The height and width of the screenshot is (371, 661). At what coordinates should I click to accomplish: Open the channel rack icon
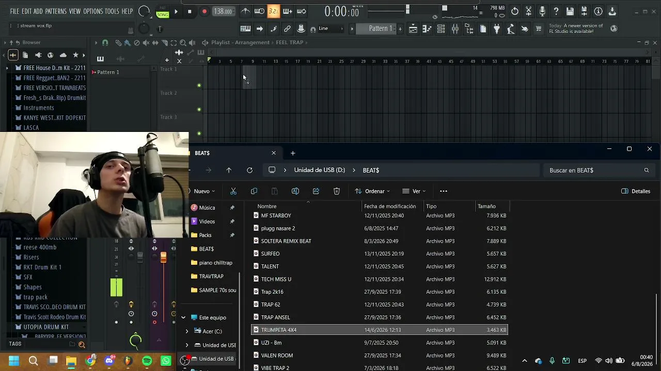441,29
